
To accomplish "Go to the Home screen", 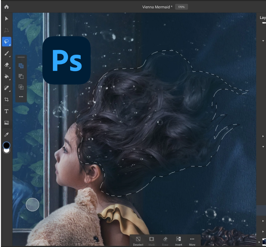I will point(6,7).
